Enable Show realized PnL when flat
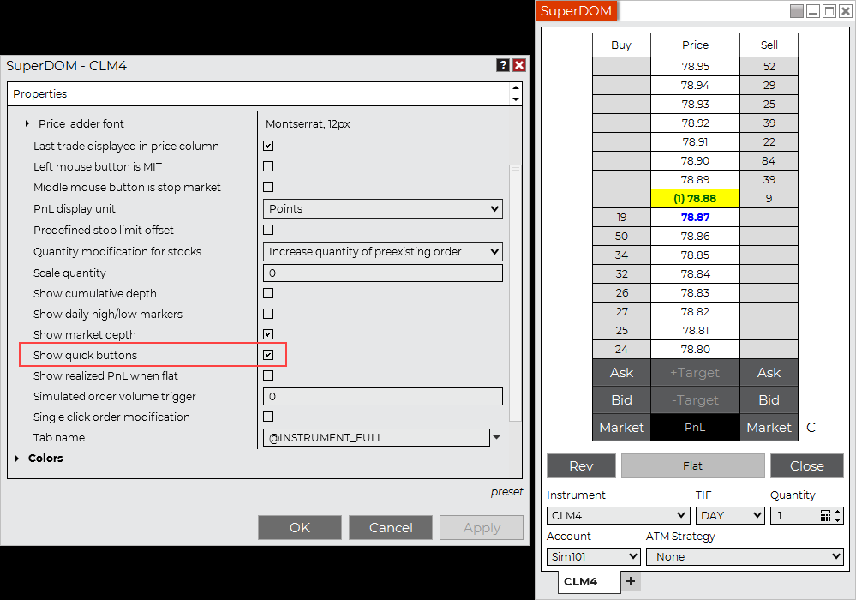This screenshot has height=600, width=856. tap(268, 375)
